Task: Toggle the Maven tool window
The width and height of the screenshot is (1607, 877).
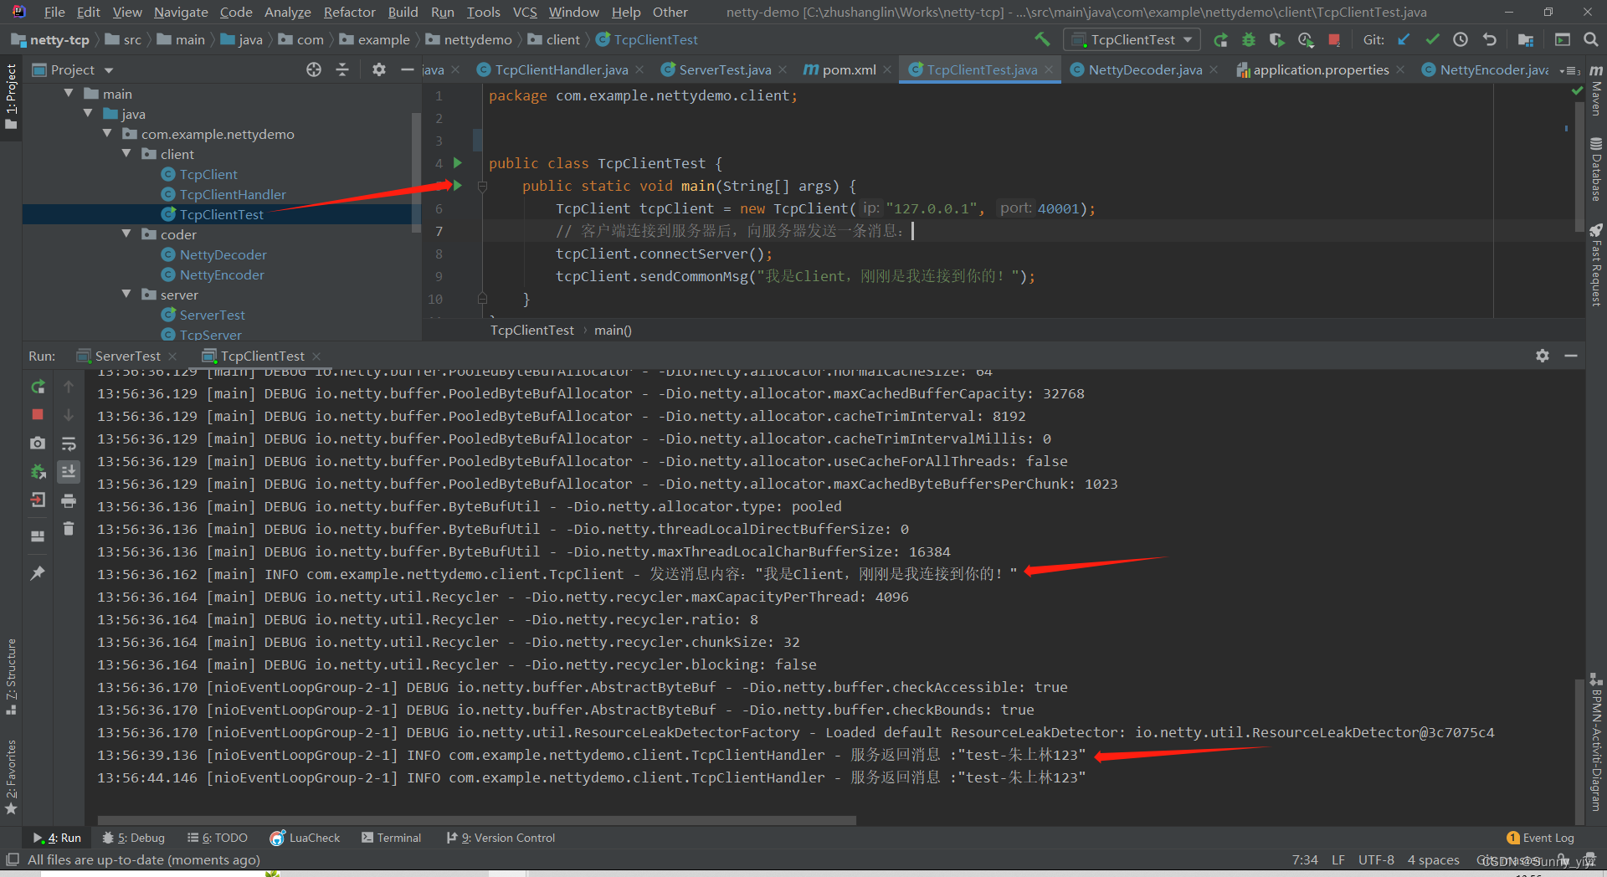Action: (1596, 91)
